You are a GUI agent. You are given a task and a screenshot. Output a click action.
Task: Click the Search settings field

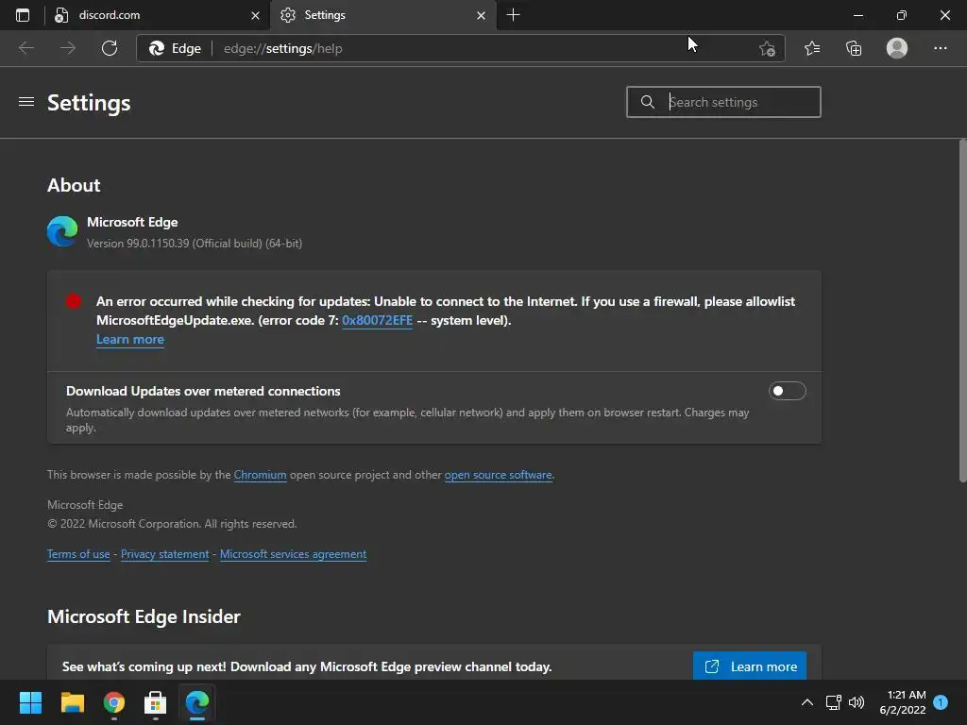tap(723, 102)
